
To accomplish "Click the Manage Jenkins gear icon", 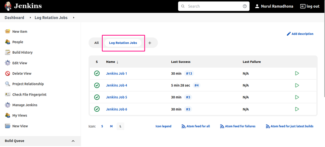I will (7, 105).
